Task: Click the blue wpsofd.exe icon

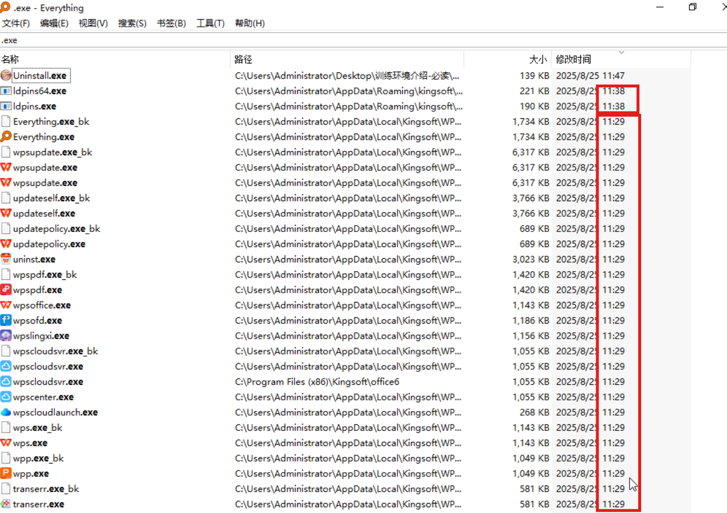Action: [6, 320]
